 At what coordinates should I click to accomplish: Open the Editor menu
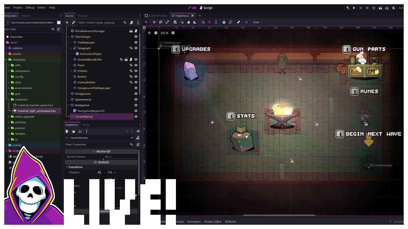(41, 8)
